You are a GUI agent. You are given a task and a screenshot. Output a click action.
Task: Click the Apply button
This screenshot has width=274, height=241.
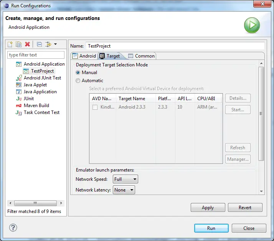[x=208, y=208]
